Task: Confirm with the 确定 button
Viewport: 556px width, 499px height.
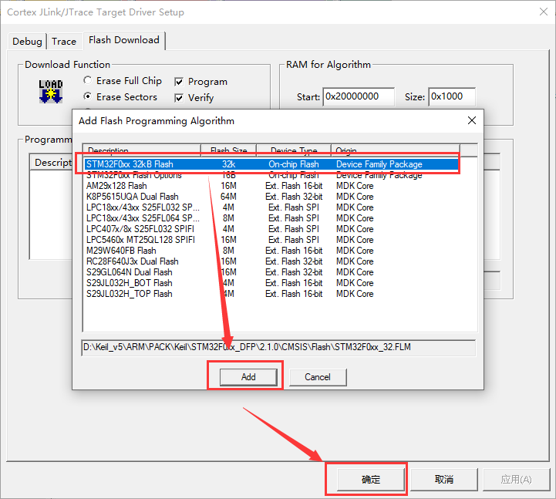Action: 371,480
